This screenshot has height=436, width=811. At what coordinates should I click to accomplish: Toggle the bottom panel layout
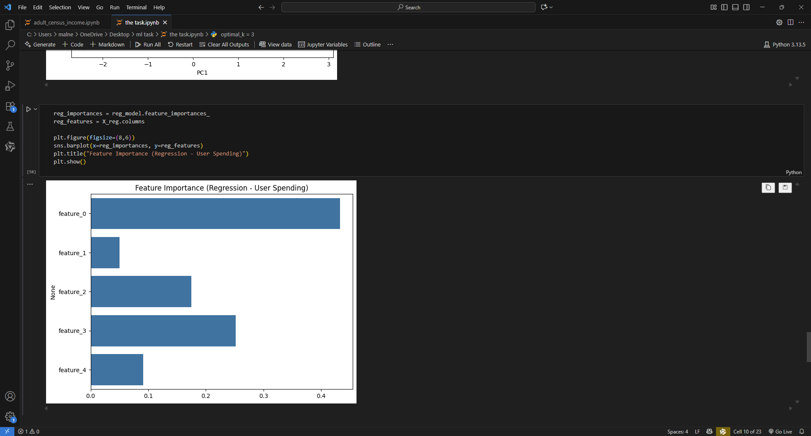pos(735,7)
